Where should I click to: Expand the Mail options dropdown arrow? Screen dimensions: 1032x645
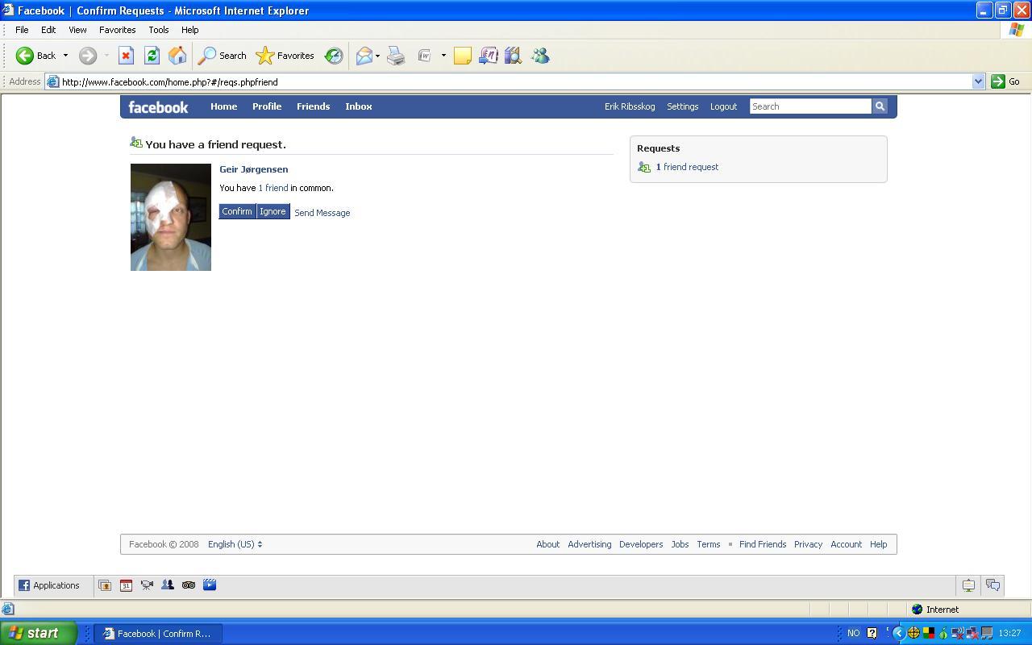377,56
